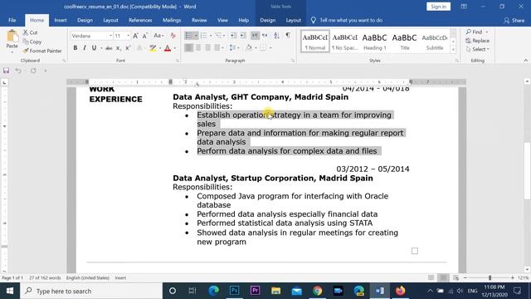This screenshot has width=531, height=299.
Task: Click the Sign in button
Action: click(x=438, y=7)
